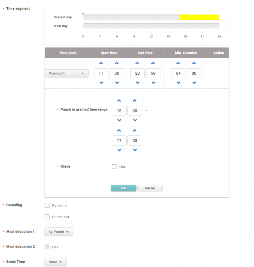
Task: Click the Start time column header
Action: (x=109, y=53)
